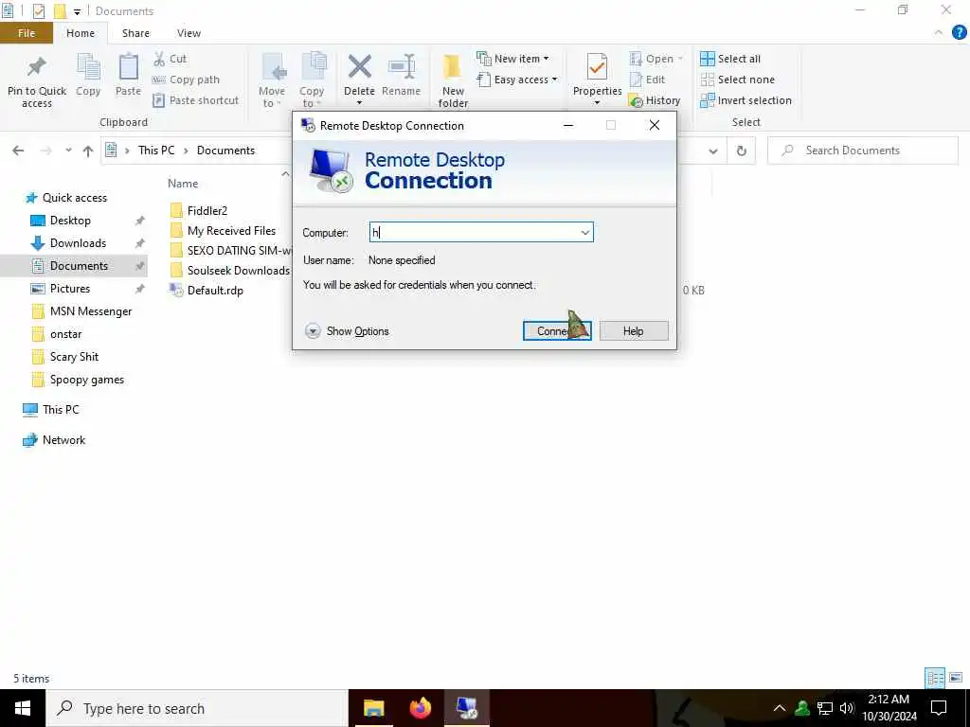This screenshot has width=970, height=727.
Task: Select Copy path in Clipboard group
Action: point(187,80)
